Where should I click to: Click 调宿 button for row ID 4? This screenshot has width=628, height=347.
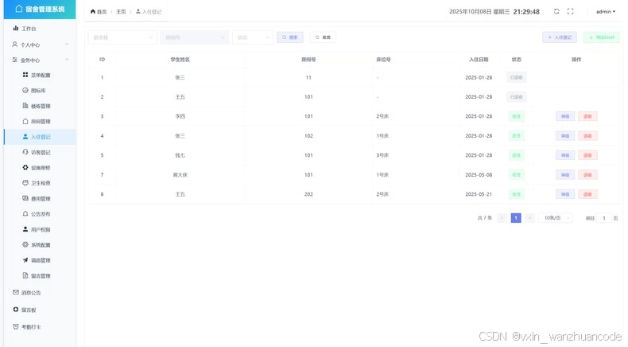click(x=565, y=136)
